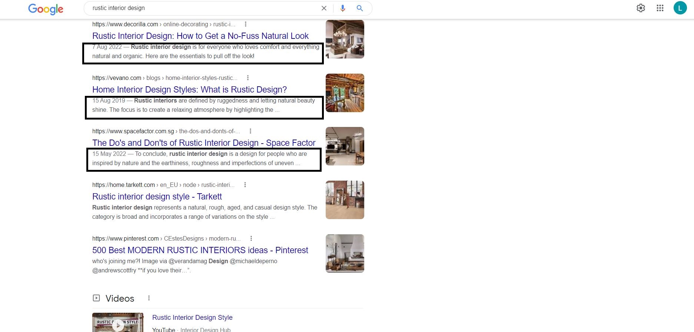Click the https://www.pinterest.com URL breadcrumb
Viewport: 694px width, 332px height.
[x=166, y=238]
